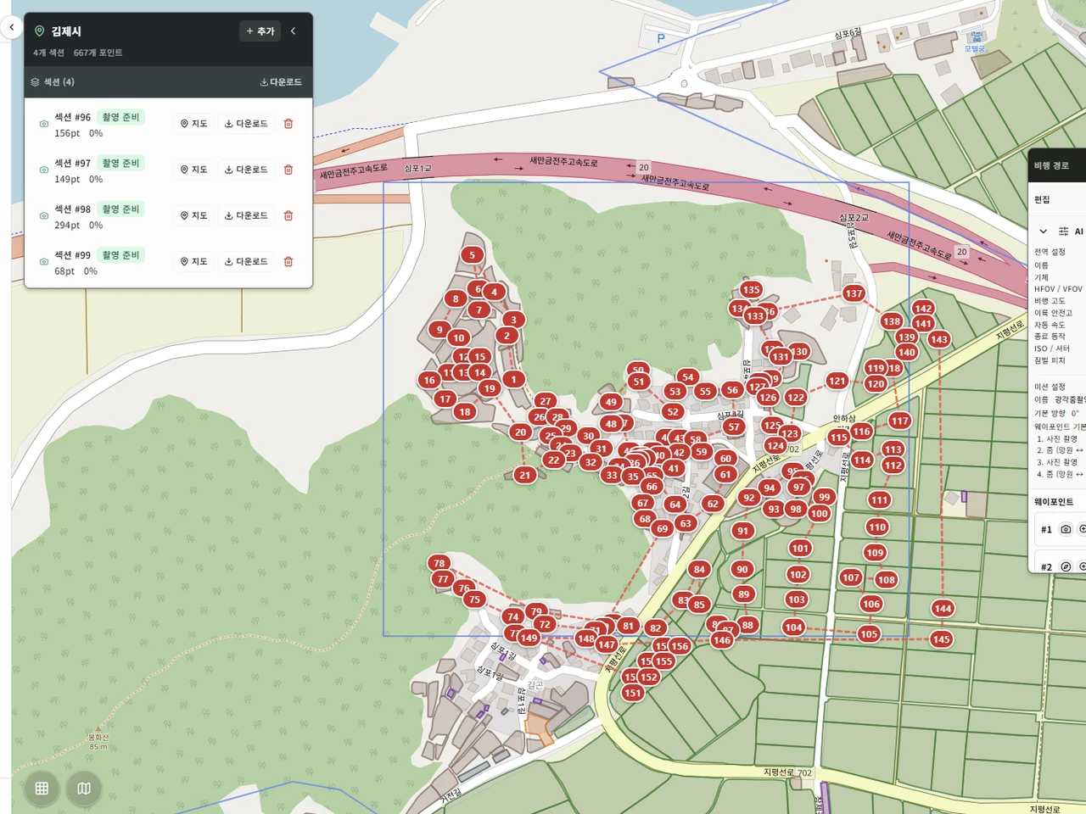Select waypoint marker 151 on the map

coord(633,693)
